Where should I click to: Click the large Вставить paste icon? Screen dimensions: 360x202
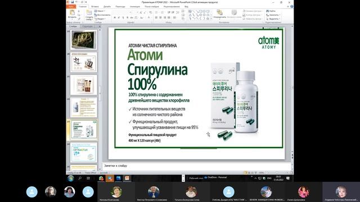pos(72,12)
